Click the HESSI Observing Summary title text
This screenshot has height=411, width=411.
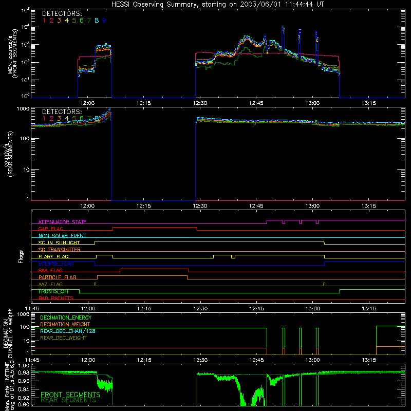(217, 5)
